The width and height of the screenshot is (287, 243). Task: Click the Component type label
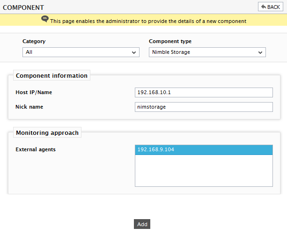pyautogui.click(x=170, y=41)
